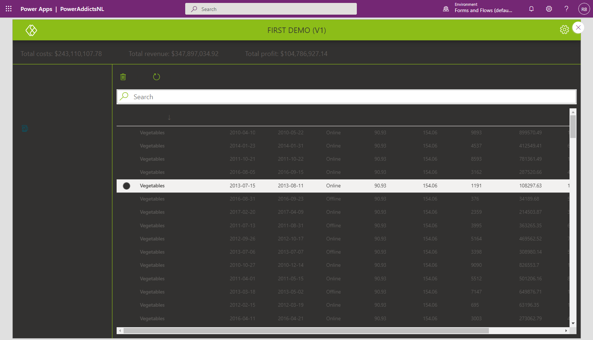Image resolution: width=593 pixels, height=340 pixels.
Task: Open the Help question mark icon
Action: (x=566, y=8)
